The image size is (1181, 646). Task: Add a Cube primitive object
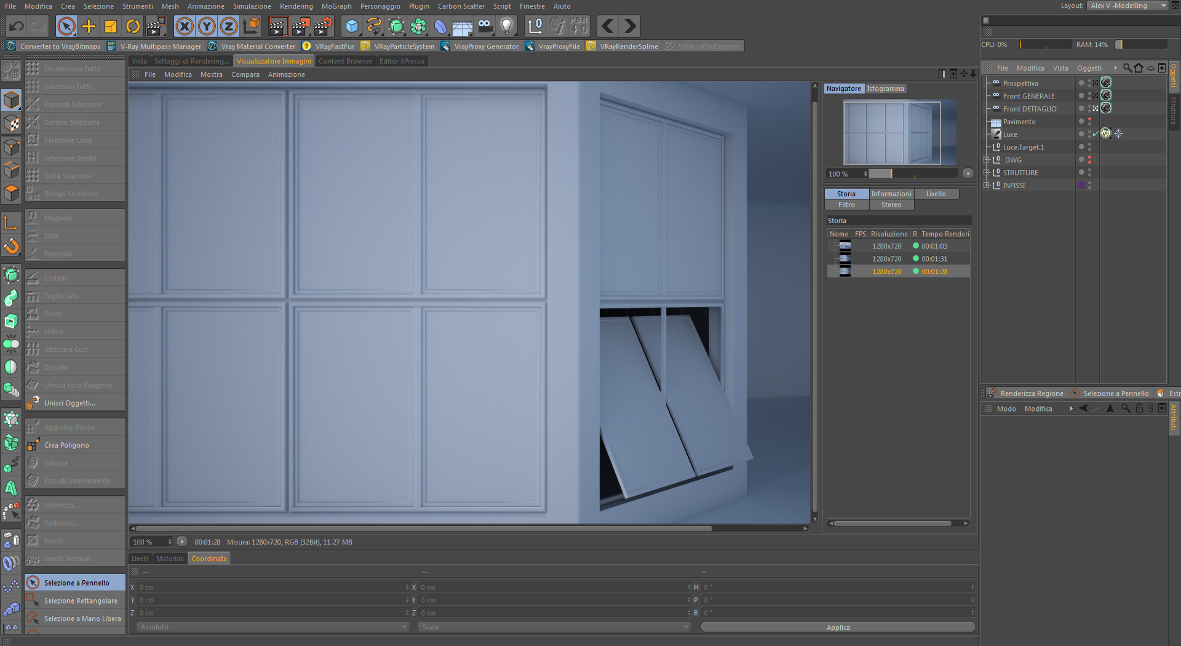(x=352, y=26)
